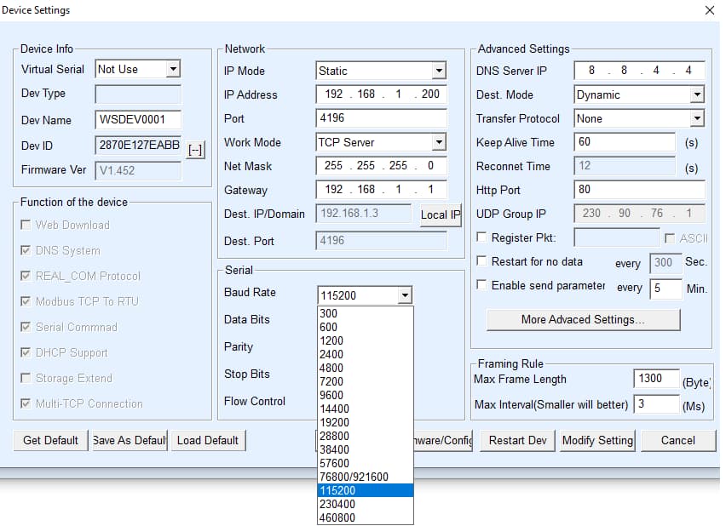Screen dimensions: 726x526
Task: Toggle Restart for no data checkbox
Action: (482, 261)
